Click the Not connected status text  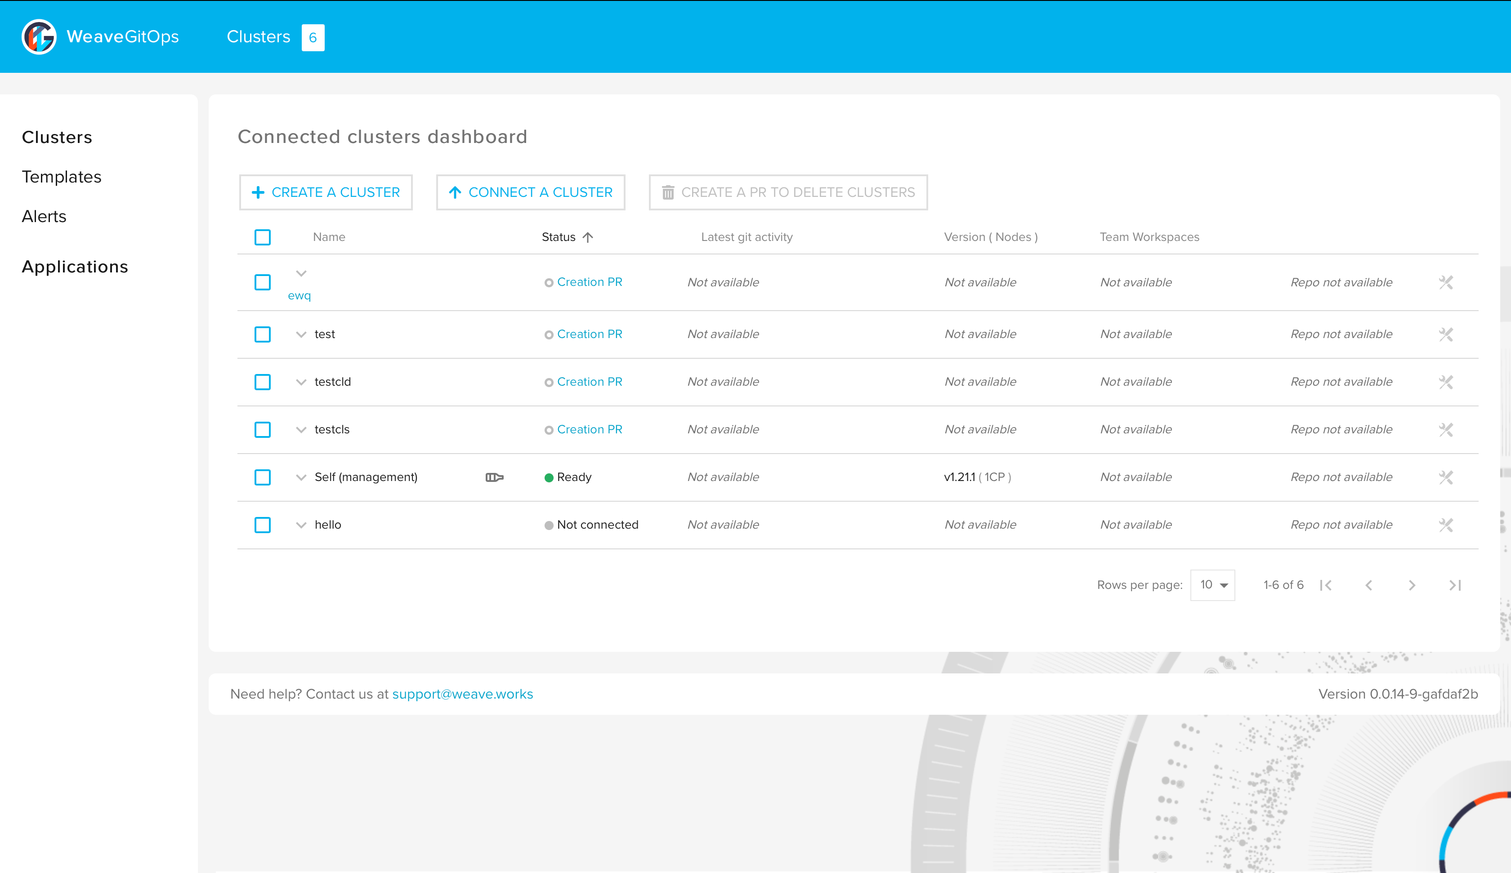coord(598,525)
